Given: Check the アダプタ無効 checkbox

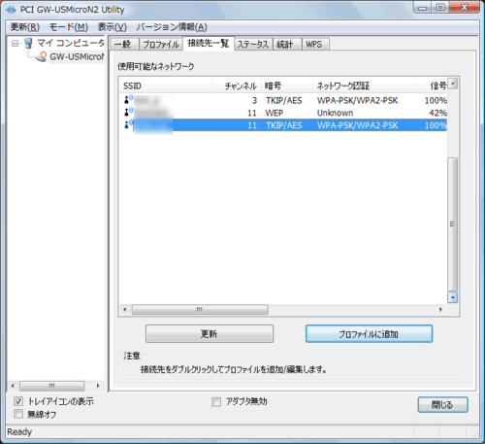Looking at the screenshot, I should (216, 402).
